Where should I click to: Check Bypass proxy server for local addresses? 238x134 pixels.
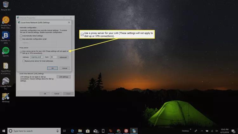(x=23, y=61)
